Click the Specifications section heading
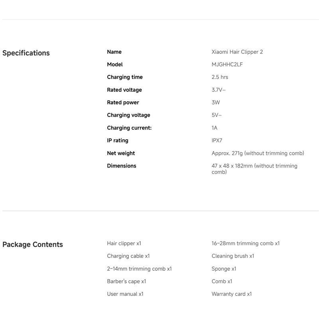 pyautogui.click(x=26, y=53)
